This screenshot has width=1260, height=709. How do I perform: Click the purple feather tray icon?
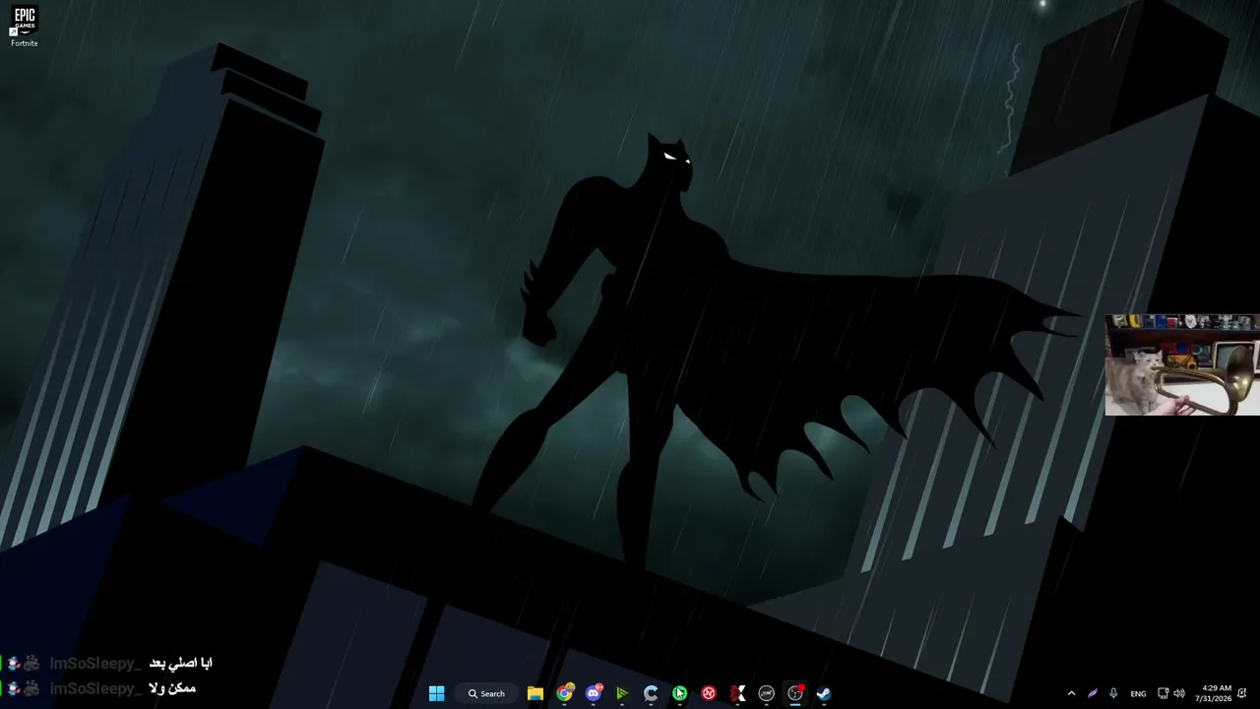pyautogui.click(x=1093, y=693)
